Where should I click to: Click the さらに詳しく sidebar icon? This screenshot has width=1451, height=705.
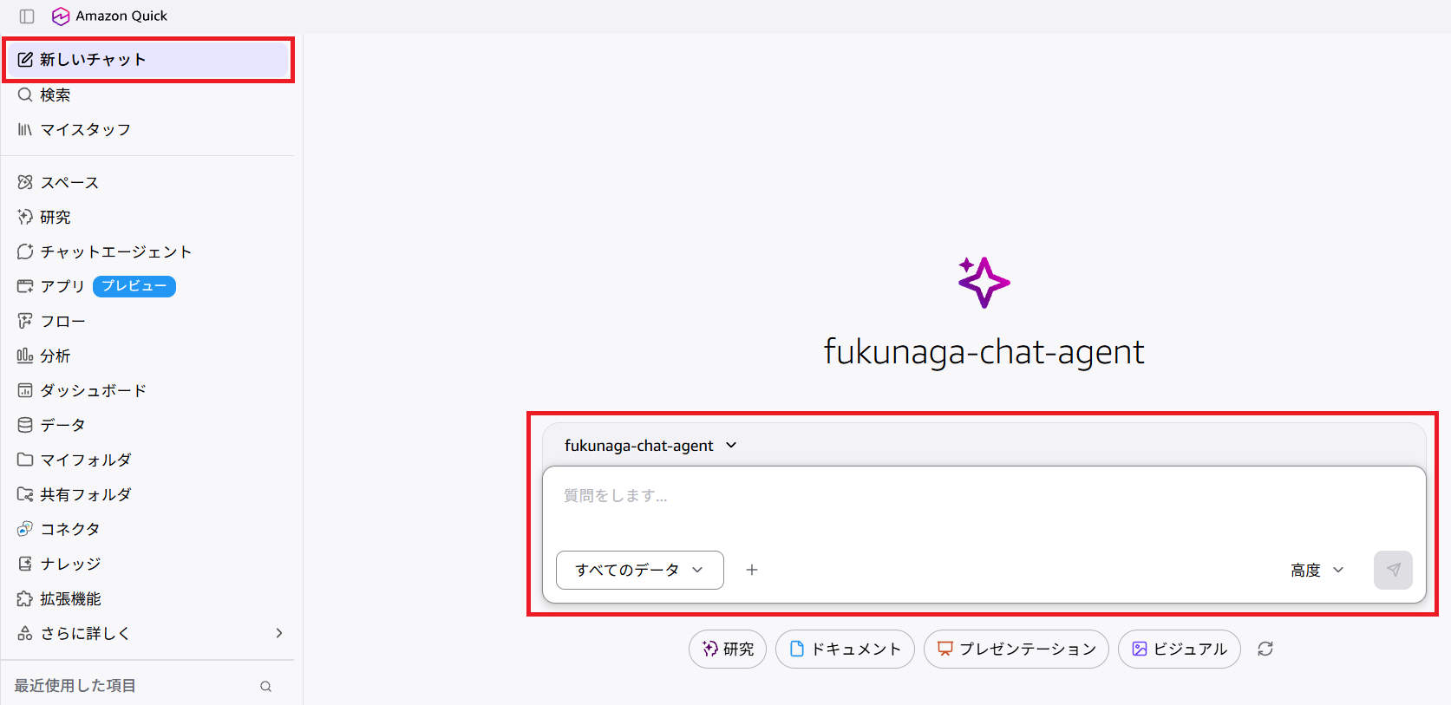pos(25,633)
